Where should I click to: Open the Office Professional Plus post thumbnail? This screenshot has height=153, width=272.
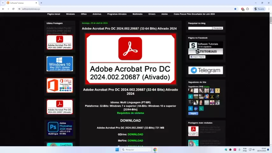pyautogui.click(x=60, y=85)
